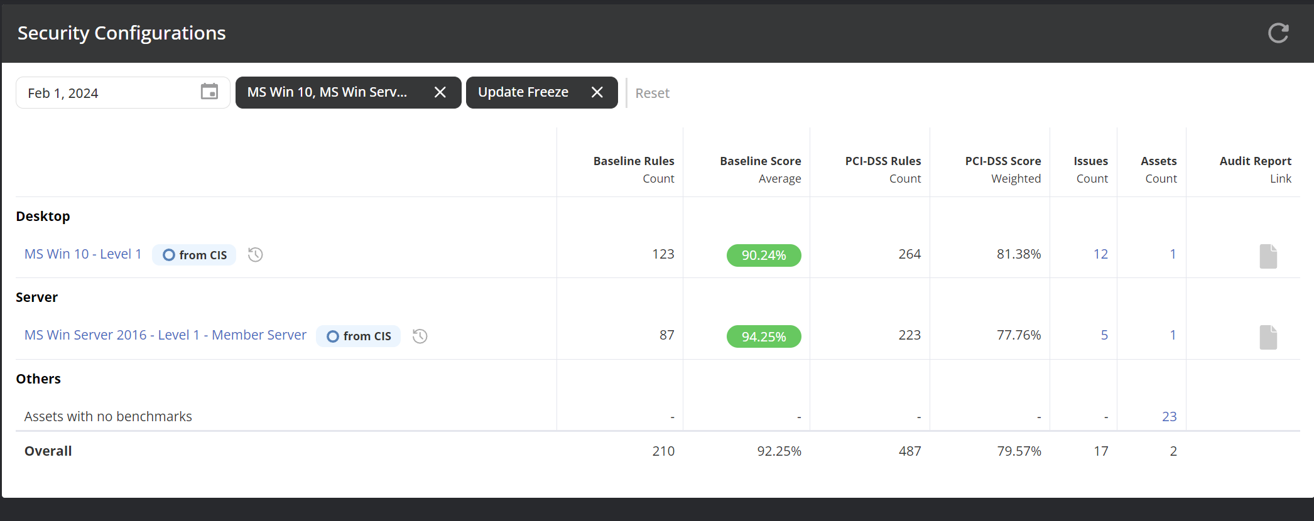Open audit report for MS Win 10
This screenshot has height=521, width=1314.
click(1268, 256)
